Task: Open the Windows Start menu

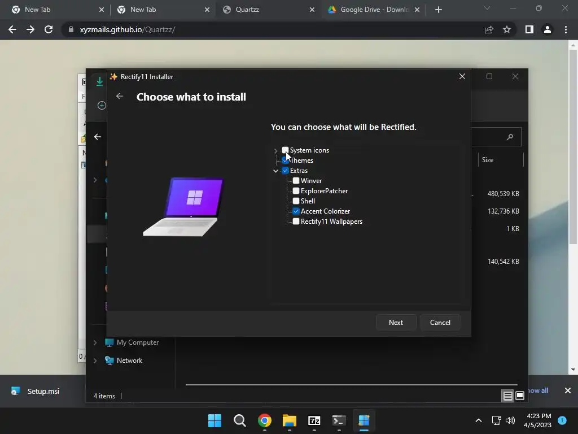Action: 214,420
